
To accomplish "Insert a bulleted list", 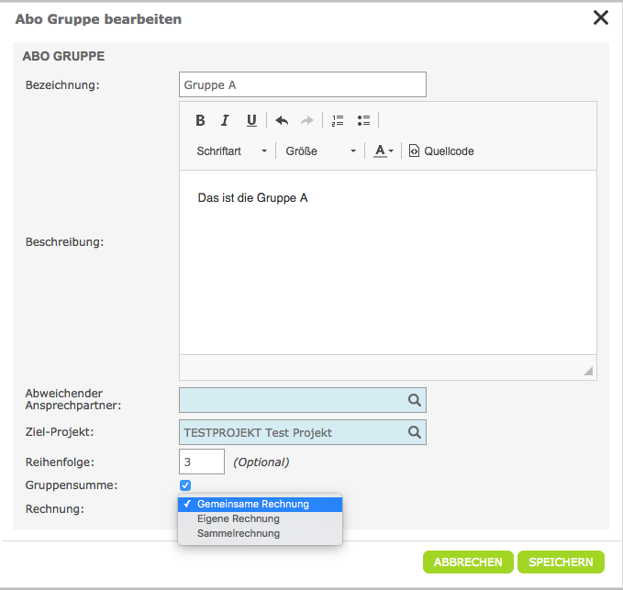I will 363,120.
